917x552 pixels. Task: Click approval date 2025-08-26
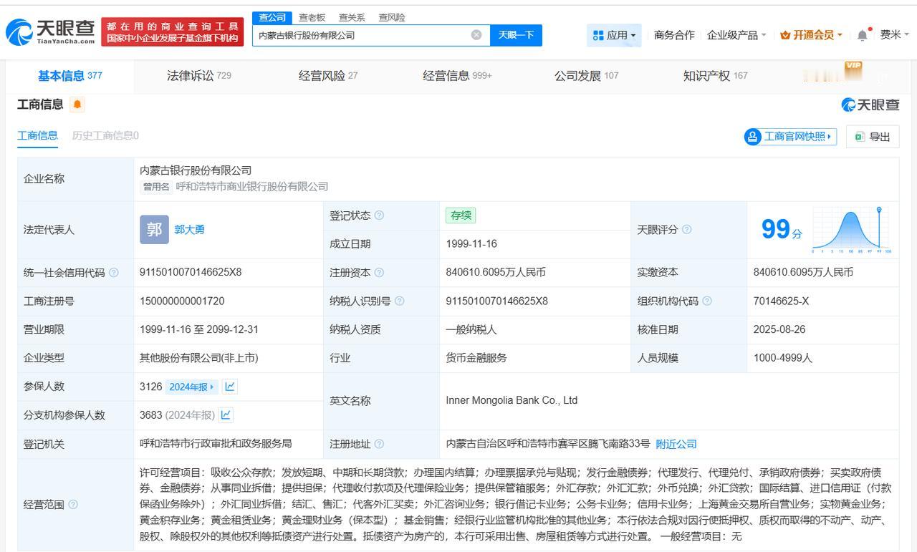coord(779,329)
